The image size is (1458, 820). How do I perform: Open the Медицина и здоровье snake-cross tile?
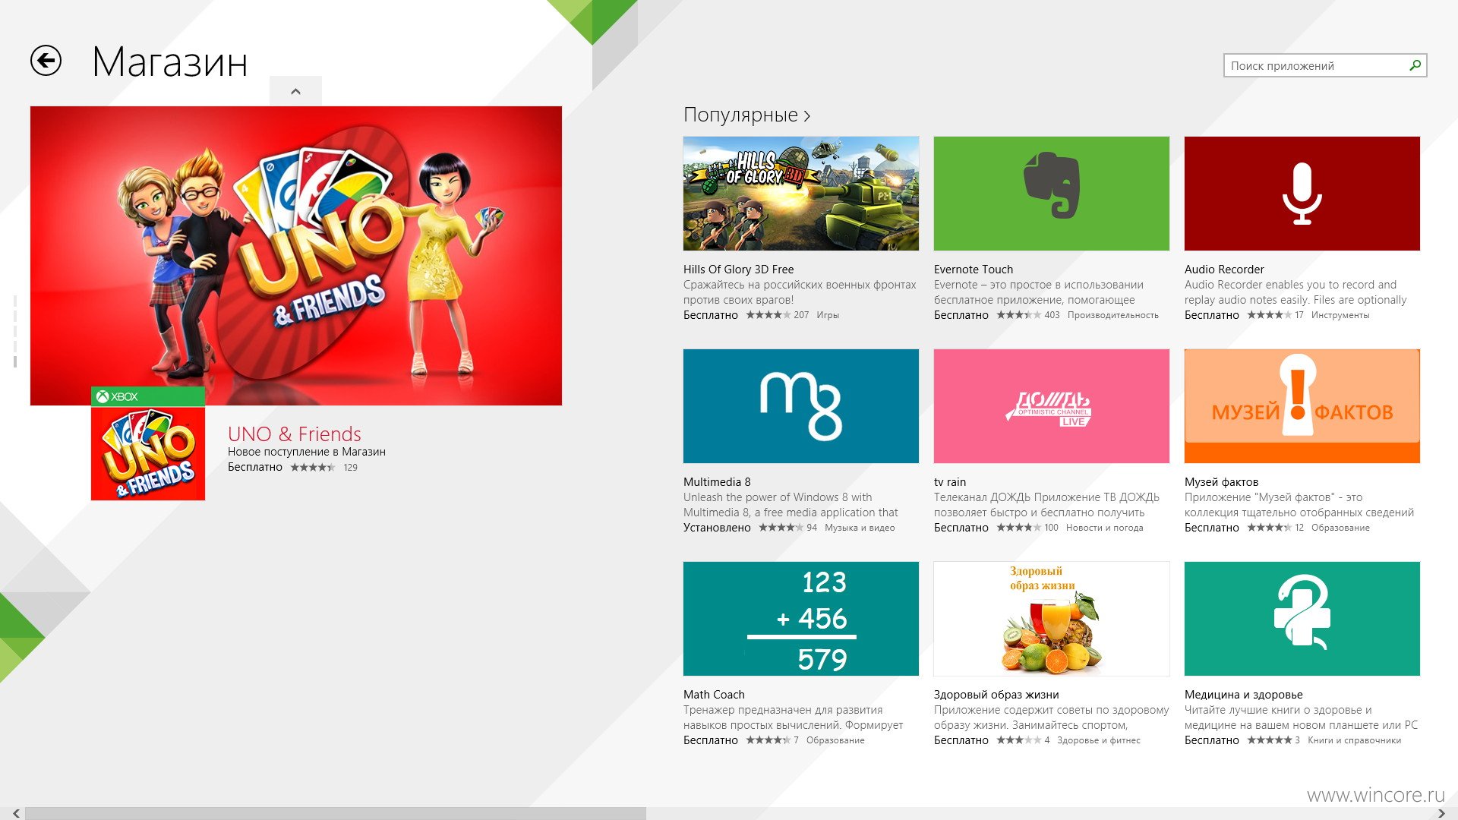1302,619
